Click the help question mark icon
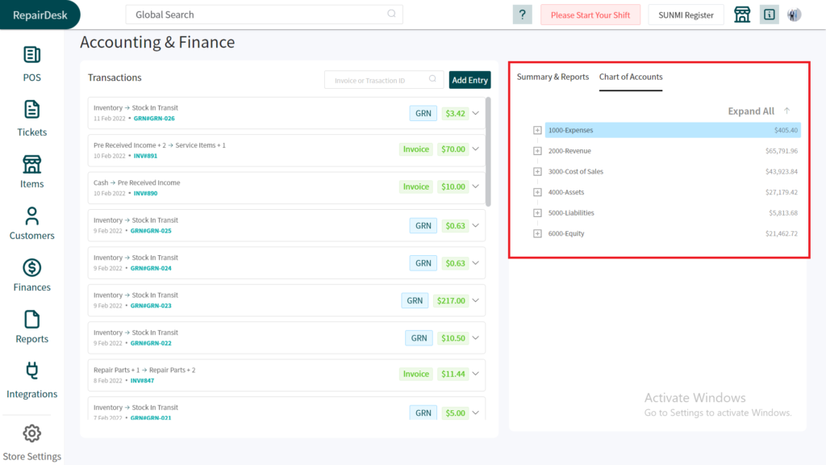Image resolution: width=826 pixels, height=465 pixels. tap(522, 15)
